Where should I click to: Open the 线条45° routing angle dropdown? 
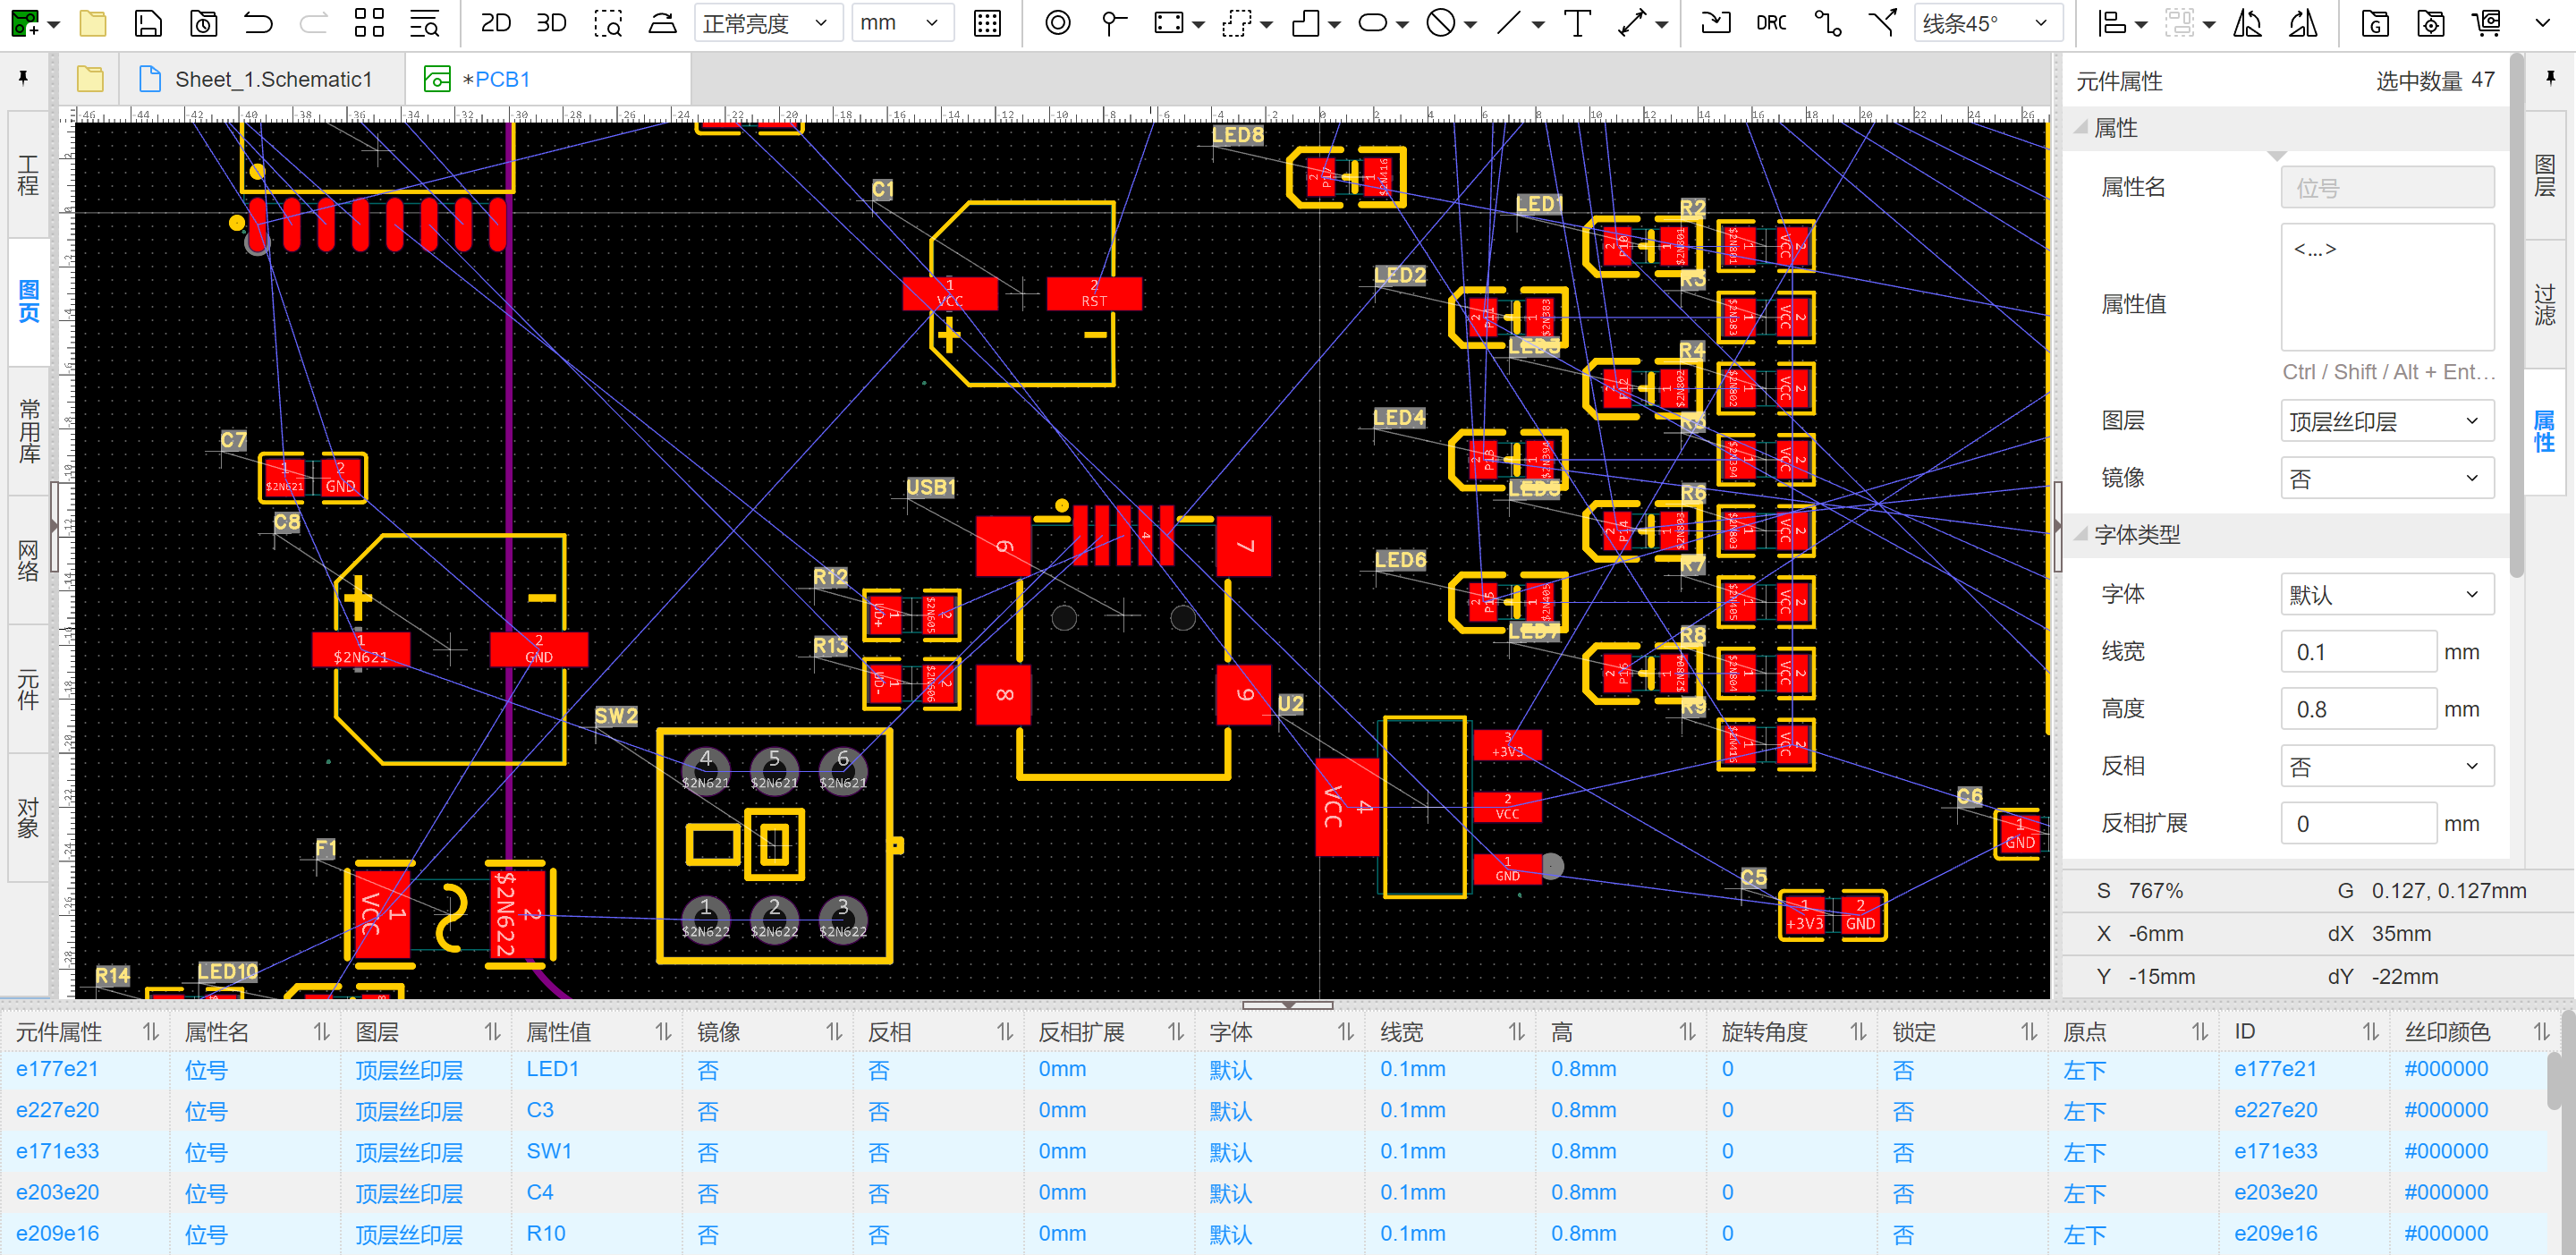coord(1988,22)
